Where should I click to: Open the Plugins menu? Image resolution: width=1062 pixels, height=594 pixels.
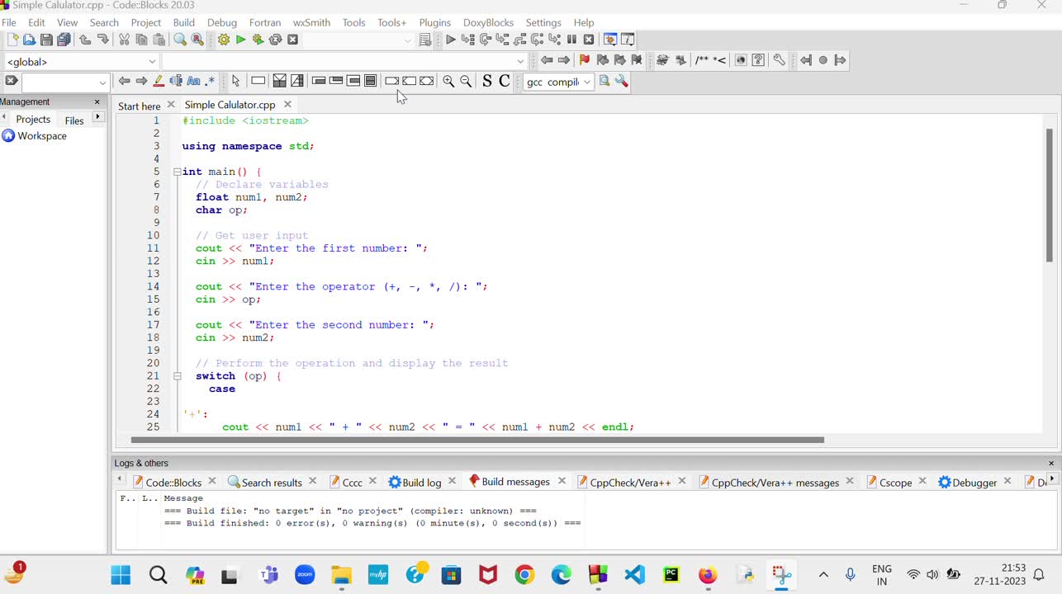(434, 22)
